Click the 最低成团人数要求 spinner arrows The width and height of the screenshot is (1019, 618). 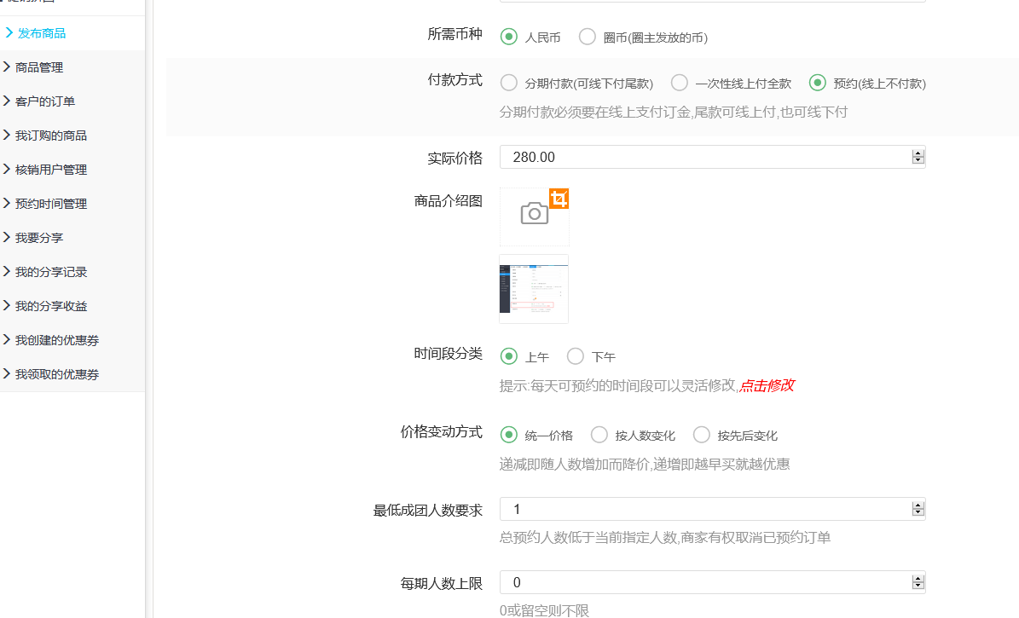(x=918, y=509)
